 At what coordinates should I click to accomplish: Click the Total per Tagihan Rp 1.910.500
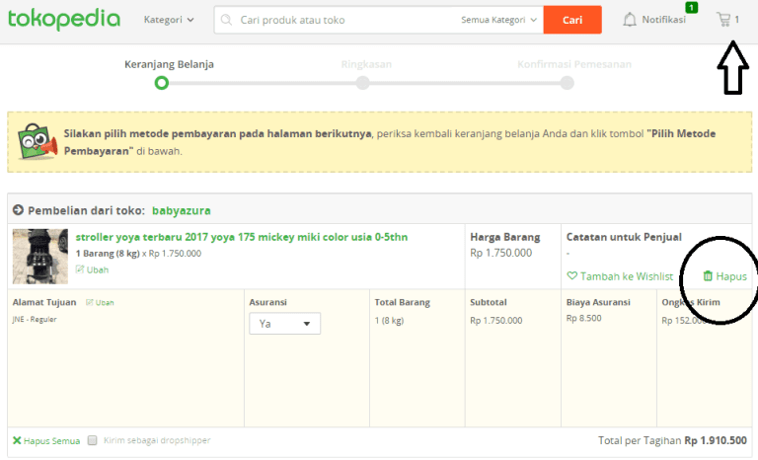tap(672, 440)
